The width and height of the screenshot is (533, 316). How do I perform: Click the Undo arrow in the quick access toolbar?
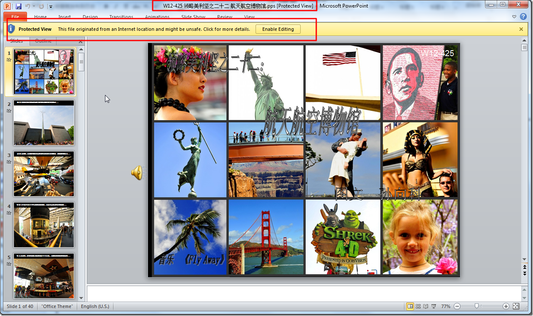tap(27, 6)
